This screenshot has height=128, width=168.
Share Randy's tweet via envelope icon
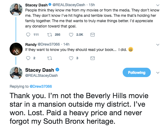tap(92, 58)
